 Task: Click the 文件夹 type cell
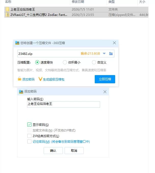click(x=113, y=9)
